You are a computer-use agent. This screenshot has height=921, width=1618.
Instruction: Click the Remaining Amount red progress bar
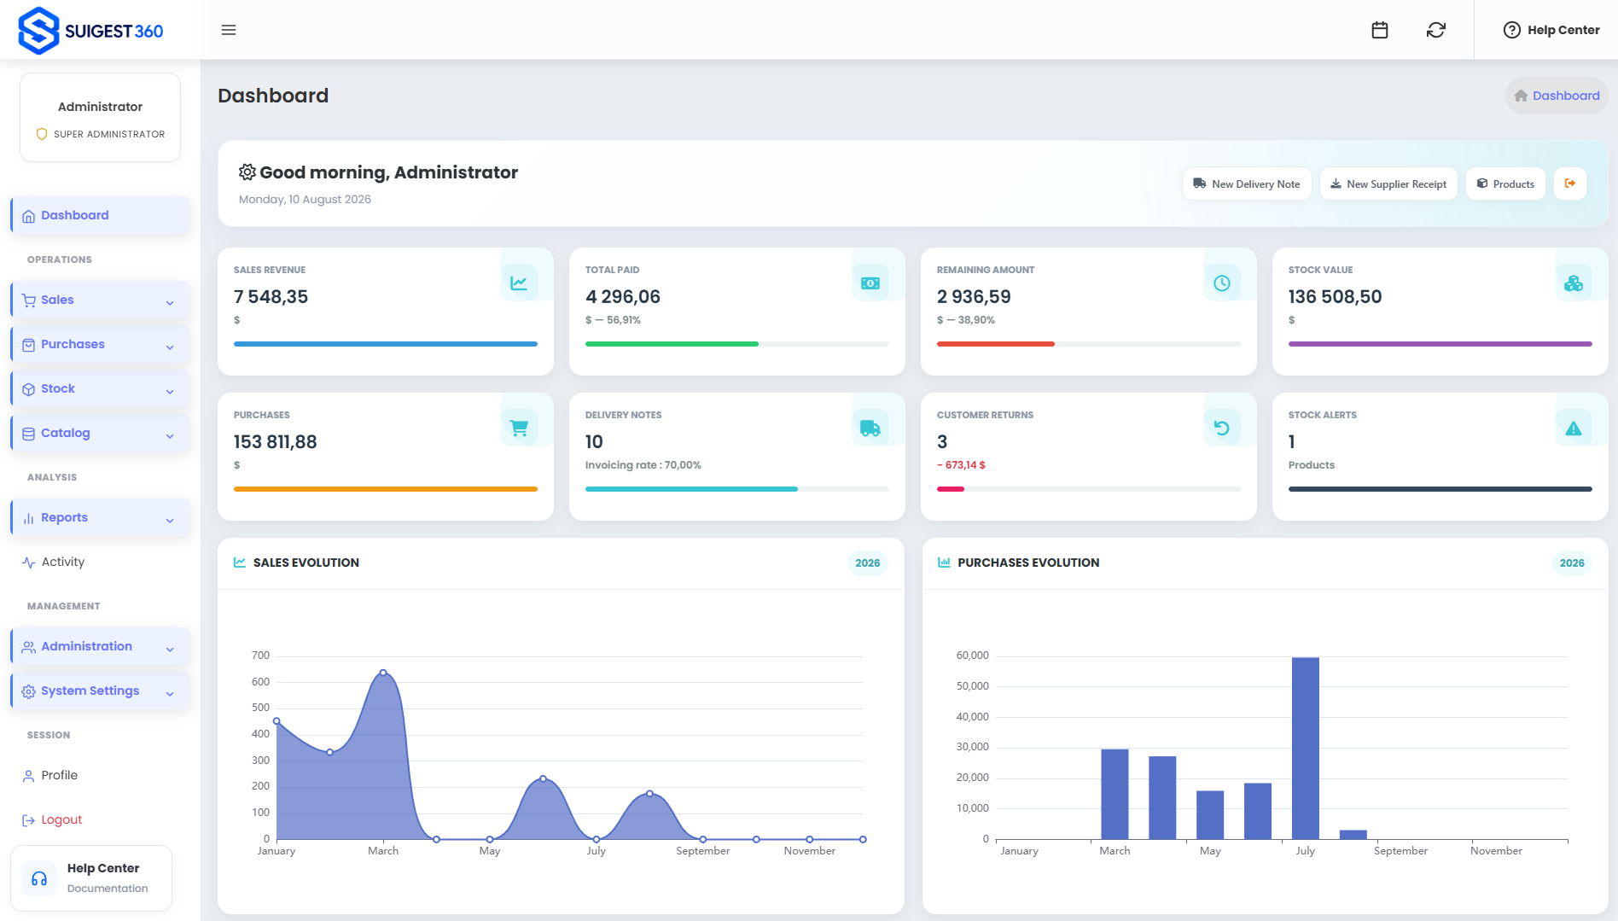[x=996, y=344]
